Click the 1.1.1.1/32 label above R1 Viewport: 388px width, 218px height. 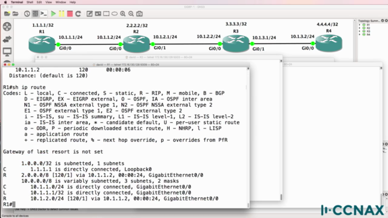43,25
